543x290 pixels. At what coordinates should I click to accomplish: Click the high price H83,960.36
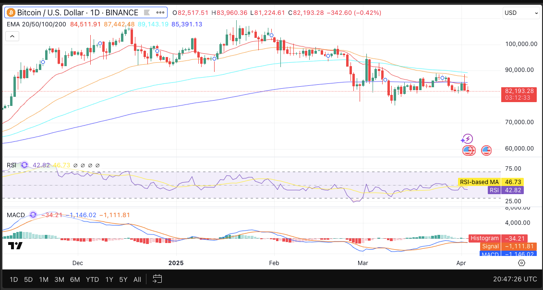(229, 13)
